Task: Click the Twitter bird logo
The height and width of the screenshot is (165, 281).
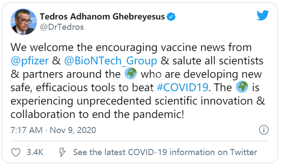Action: (x=262, y=16)
